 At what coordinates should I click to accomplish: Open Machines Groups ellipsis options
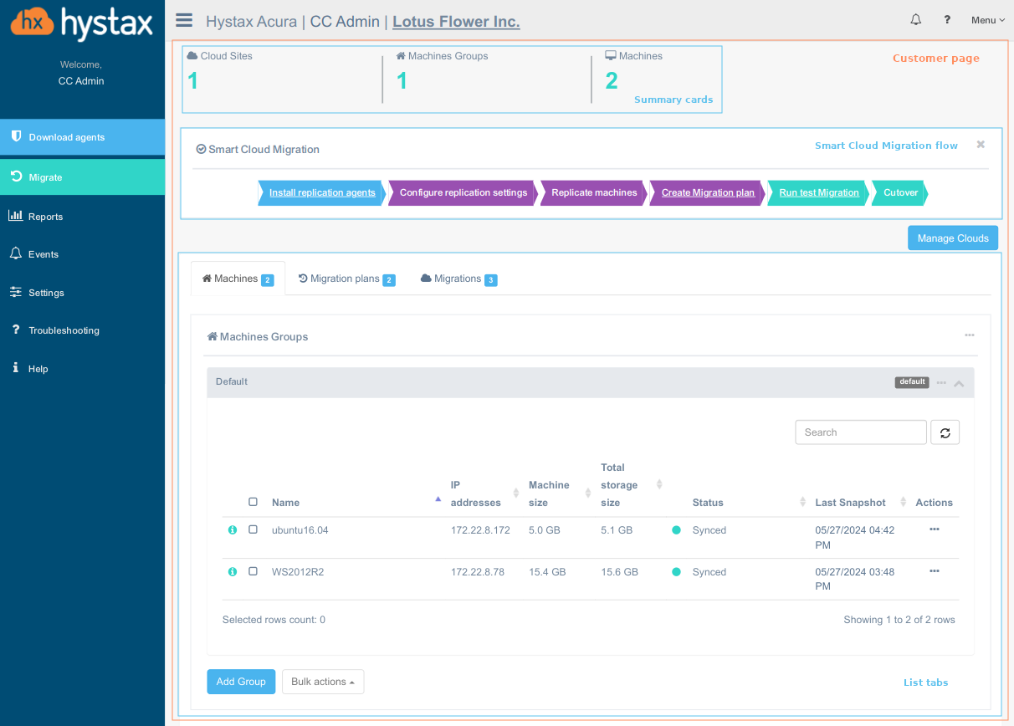pyautogui.click(x=969, y=335)
